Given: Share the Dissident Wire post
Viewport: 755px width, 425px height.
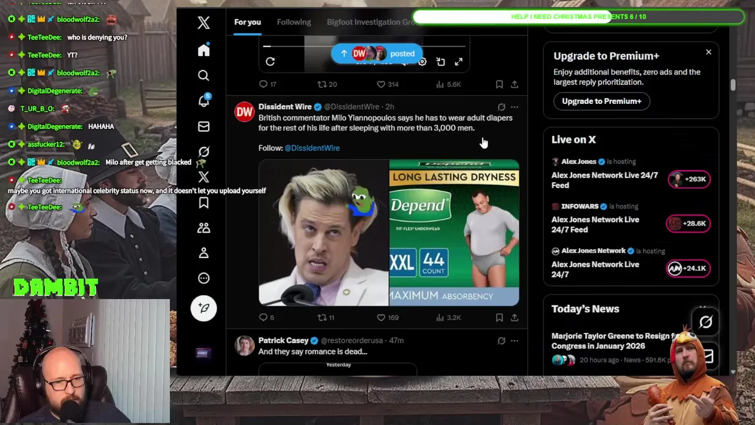Looking at the screenshot, I should 514,318.
